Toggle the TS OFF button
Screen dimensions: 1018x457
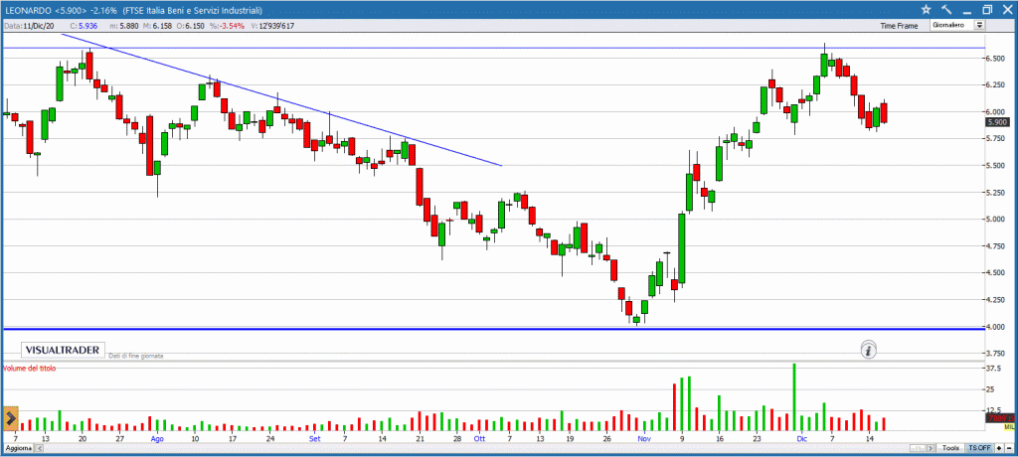click(x=979, y=449)
